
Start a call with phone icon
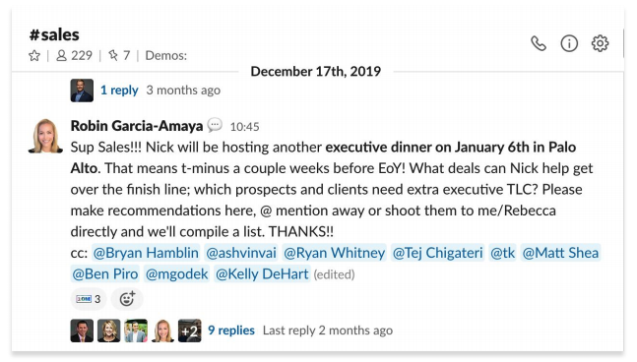(x=539, y=43)
